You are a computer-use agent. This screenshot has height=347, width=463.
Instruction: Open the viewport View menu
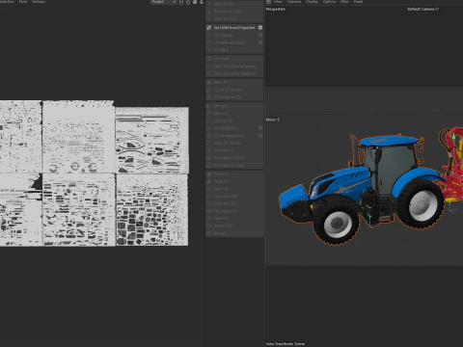pos(278,2)
